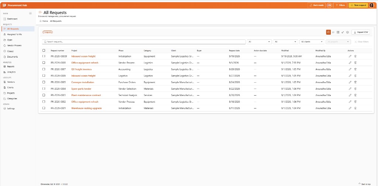The height and width of the screenshot is (186, 378).
Task: Click the Home breadcrumb icon
Action: 41,21
